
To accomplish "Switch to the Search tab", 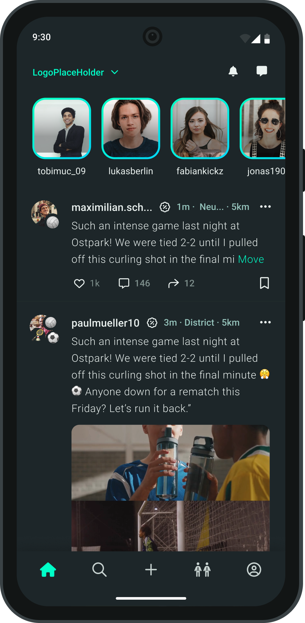I will (x=99, y=569).
